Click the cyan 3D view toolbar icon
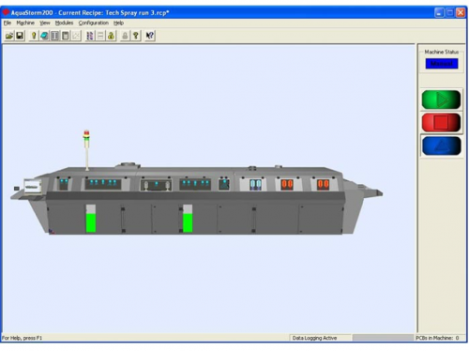Screen dimensions: 469x351 coord(44,36)
